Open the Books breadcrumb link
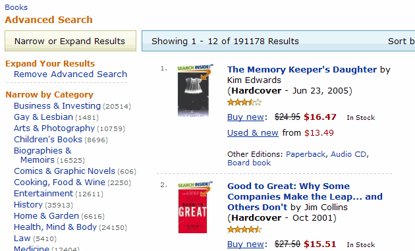 (x=16, y=7)
